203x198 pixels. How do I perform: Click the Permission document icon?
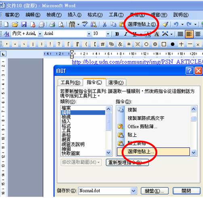coord(33,24)
